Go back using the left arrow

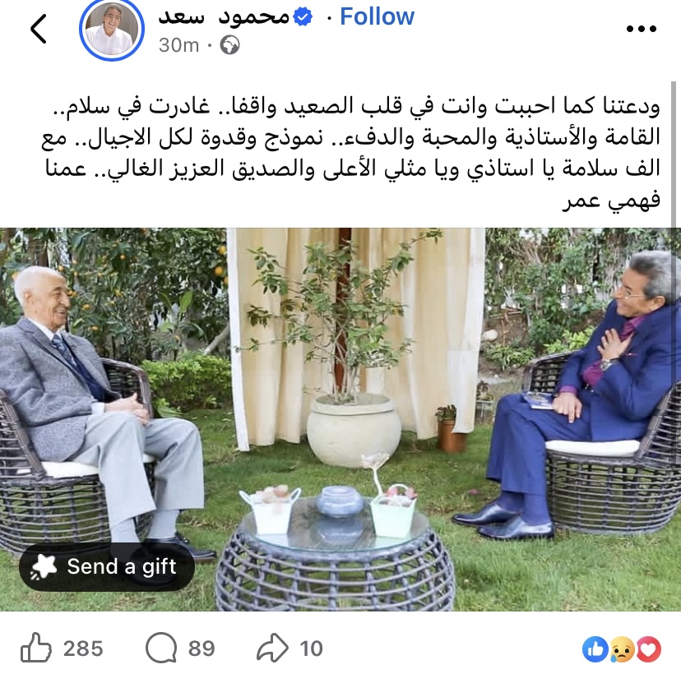[x=39, y=29]
